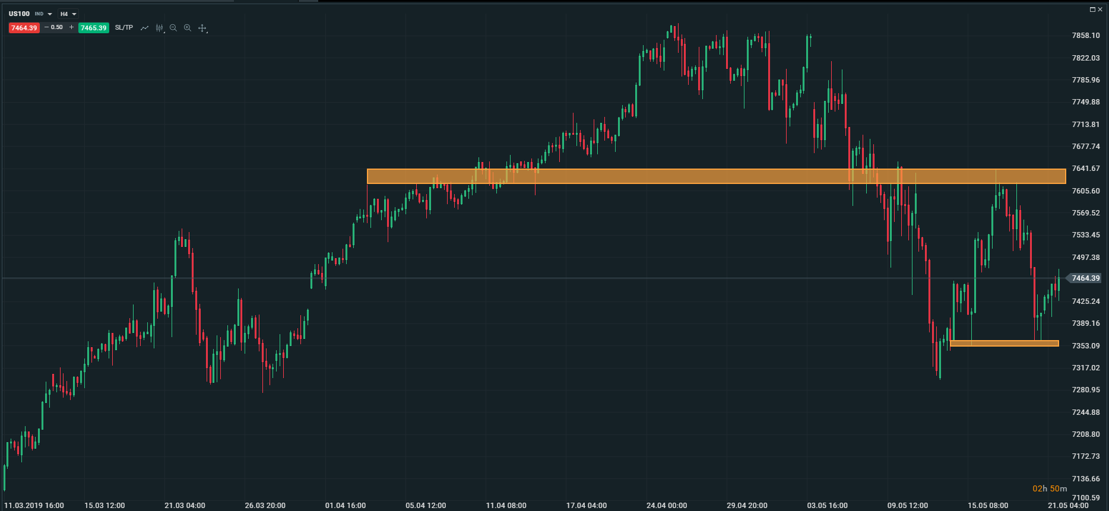The width and height of the screenshot is (1109, 511).
Task: Decrease volume with the minus button
Action: tap(47, 27)
